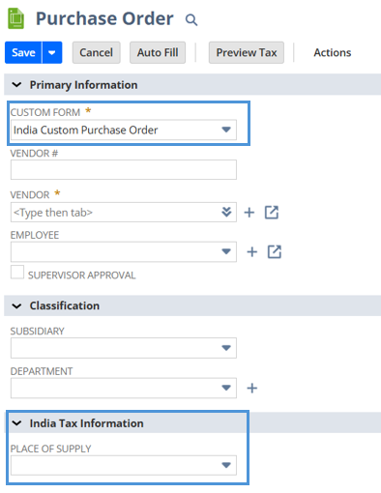Screen dimensions: 381x493
Task: Open the Actions menu
Action: point(333,52)
